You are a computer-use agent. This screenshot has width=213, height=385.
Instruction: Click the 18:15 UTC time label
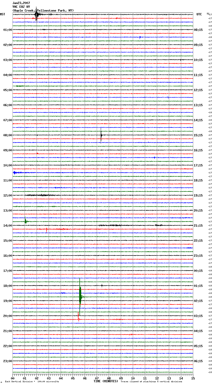pyautogui.click(x=198, y=180)
